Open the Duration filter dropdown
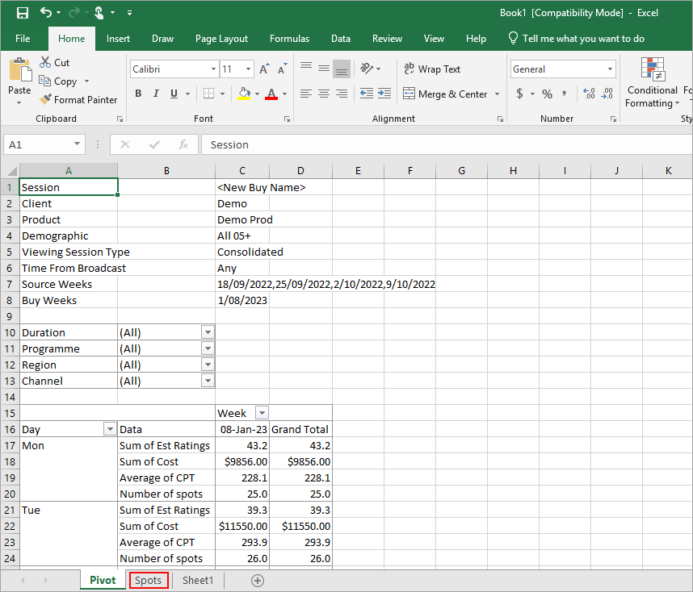The height and width of the screenshot is (592, 693). (x=208, y=332)
